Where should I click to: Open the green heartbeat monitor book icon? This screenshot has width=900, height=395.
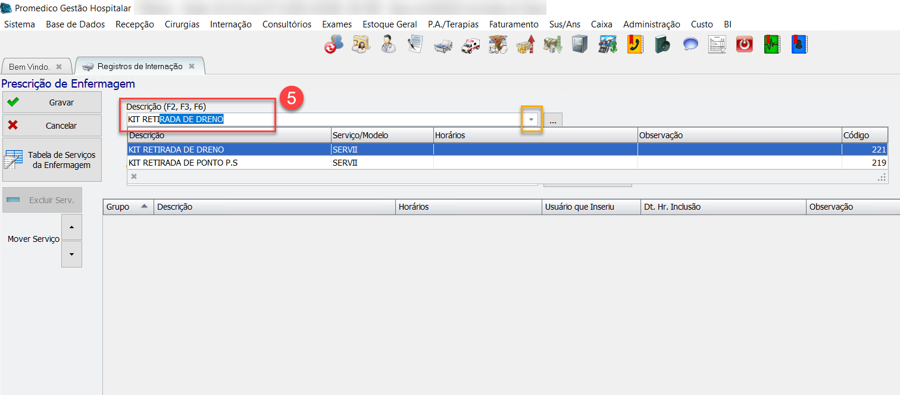[772, 45]
